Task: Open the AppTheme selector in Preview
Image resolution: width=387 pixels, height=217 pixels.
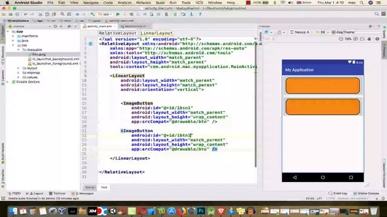Action: [x=343, y=32]
